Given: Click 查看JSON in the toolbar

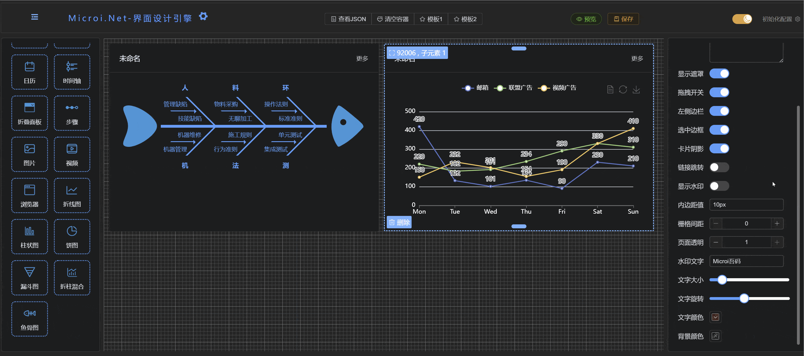Looking at the screenshot, I should [x=348, y=19].
